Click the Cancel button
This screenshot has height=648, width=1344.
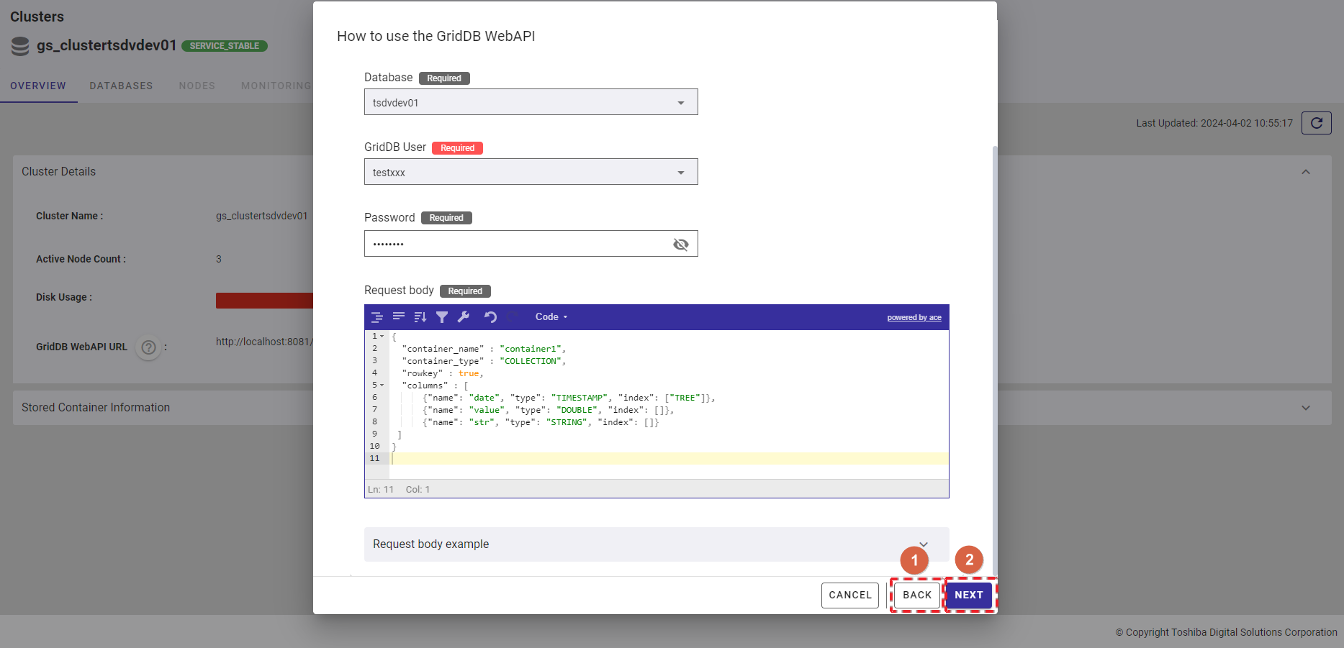pyautogui.click(x=849, y=595)
